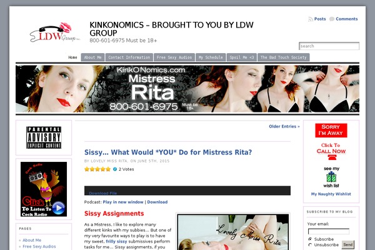The height and width of the screenshot is (250, 375).
Task: Click the Download File link in audio player
Action: point(103,193)
